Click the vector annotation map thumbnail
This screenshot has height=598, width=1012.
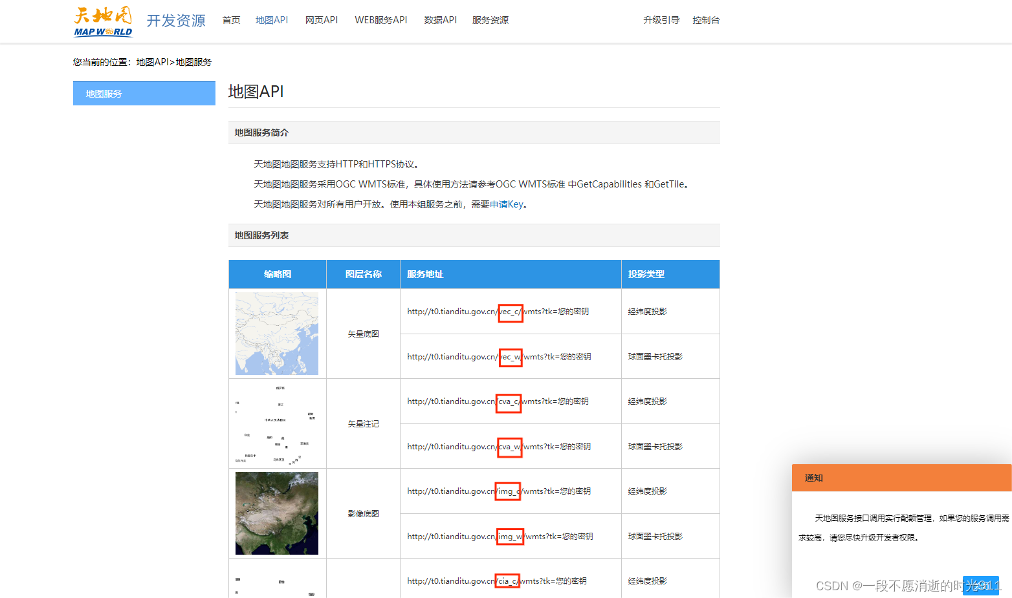pos(277,423)
